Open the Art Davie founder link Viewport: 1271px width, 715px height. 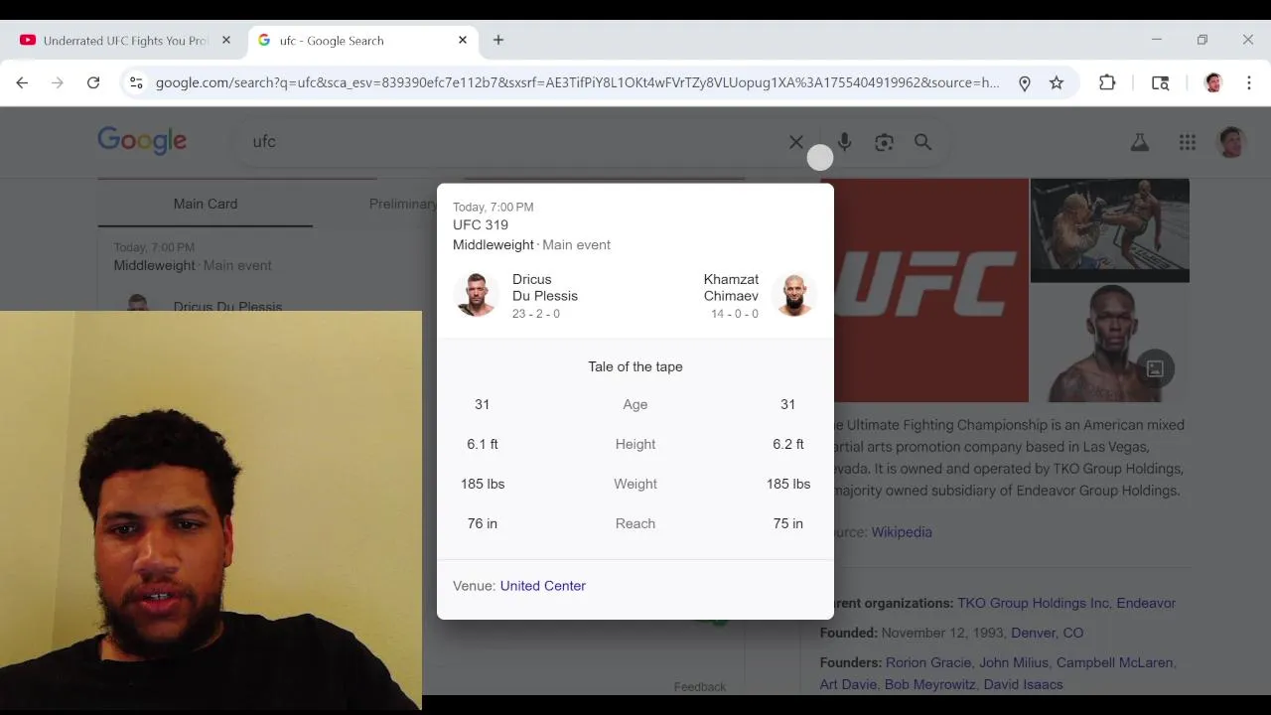[x=848, y=684]
